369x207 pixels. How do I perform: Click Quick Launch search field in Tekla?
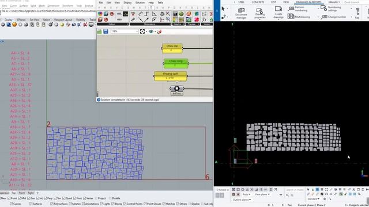pos(355,2)
